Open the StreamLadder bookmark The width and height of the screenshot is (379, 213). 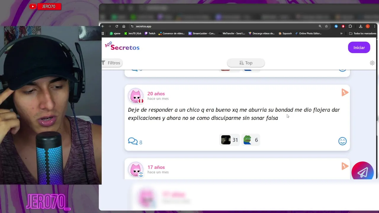coord(202,33)
